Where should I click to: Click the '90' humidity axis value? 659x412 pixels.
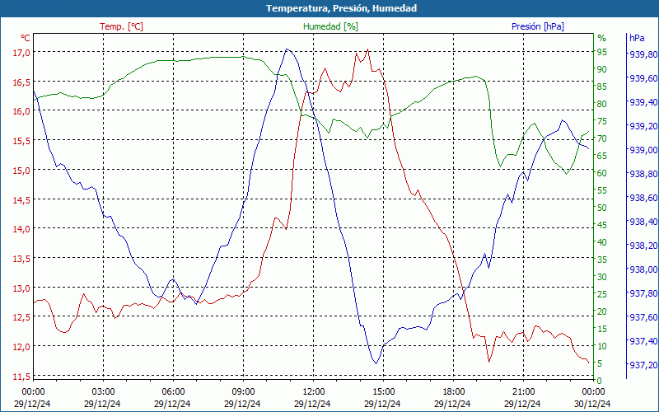pos(602,69)
